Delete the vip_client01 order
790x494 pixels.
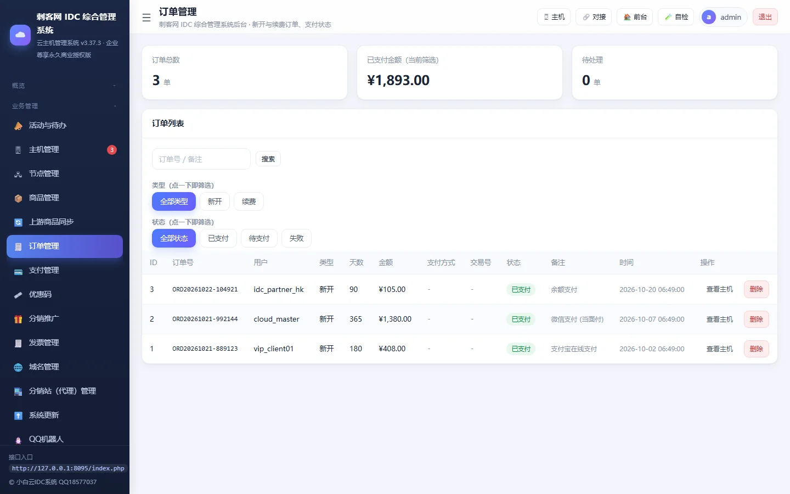coord(756,349)
